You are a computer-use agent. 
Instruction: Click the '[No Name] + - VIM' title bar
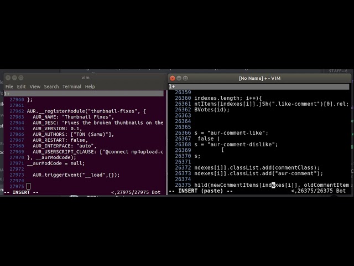click(259, 78)
